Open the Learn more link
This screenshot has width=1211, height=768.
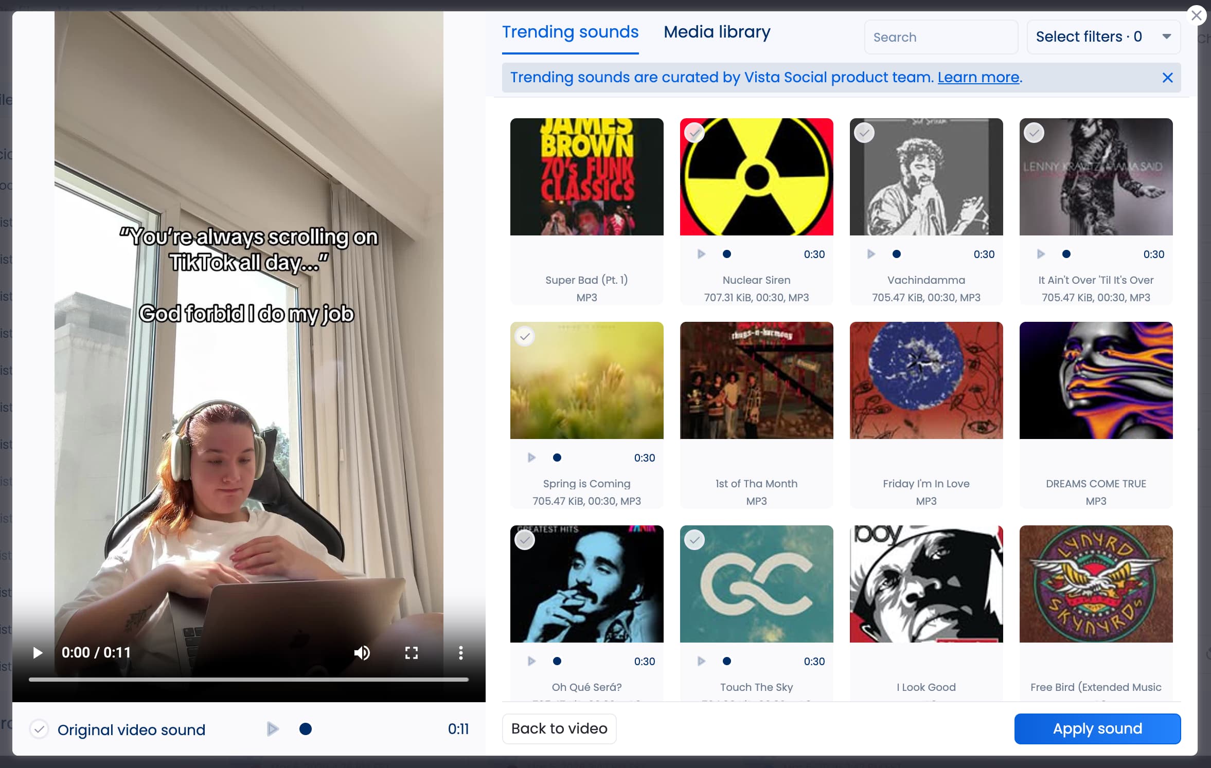coord(978,78)
